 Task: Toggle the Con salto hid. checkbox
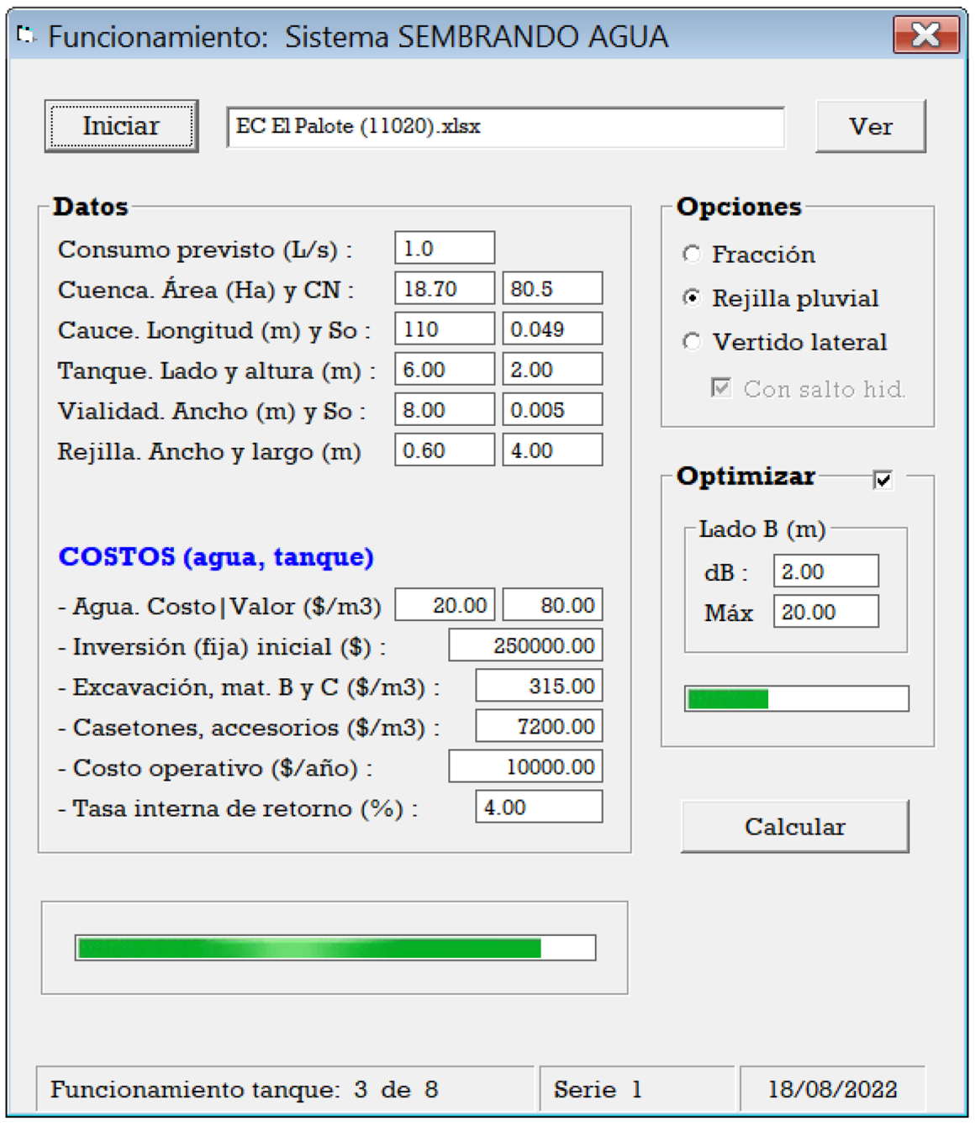coord(720,387)
